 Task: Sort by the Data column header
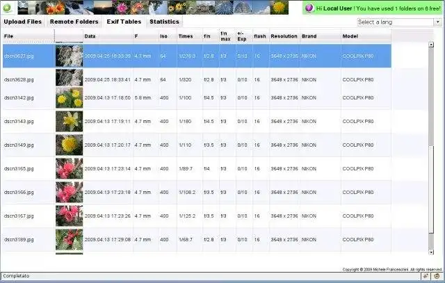108,36
